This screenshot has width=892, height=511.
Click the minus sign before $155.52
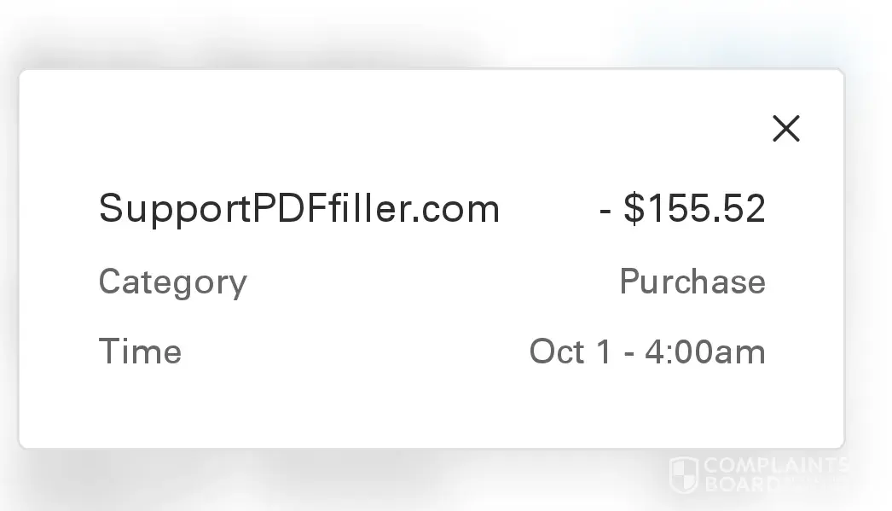pyautogui.click(x=605, y=210)
